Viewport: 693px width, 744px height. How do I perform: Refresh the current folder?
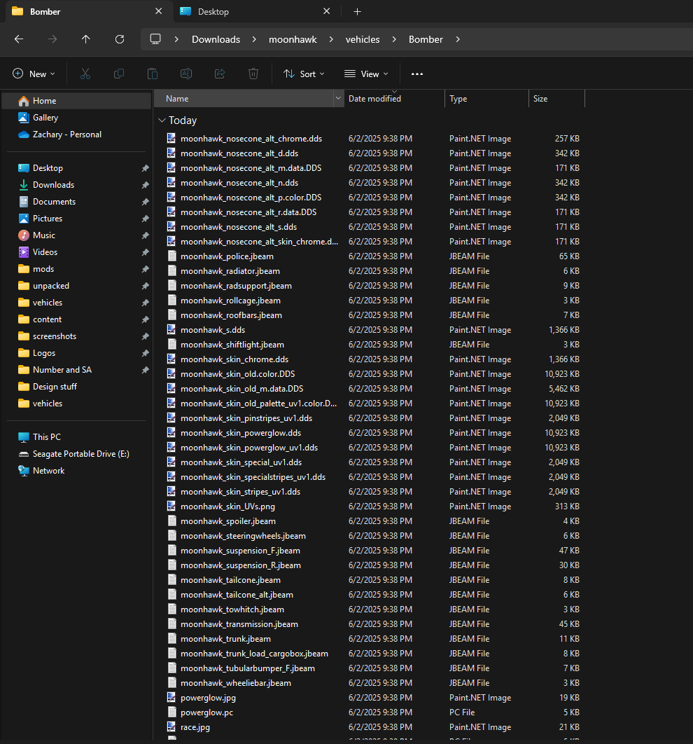pos(120,39)
